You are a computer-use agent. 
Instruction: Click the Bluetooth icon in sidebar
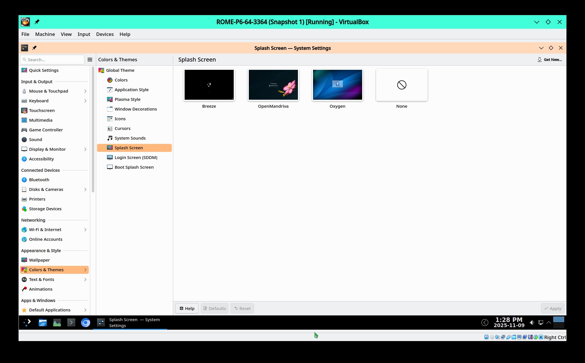pyautogui.click(x=24, y=180)
